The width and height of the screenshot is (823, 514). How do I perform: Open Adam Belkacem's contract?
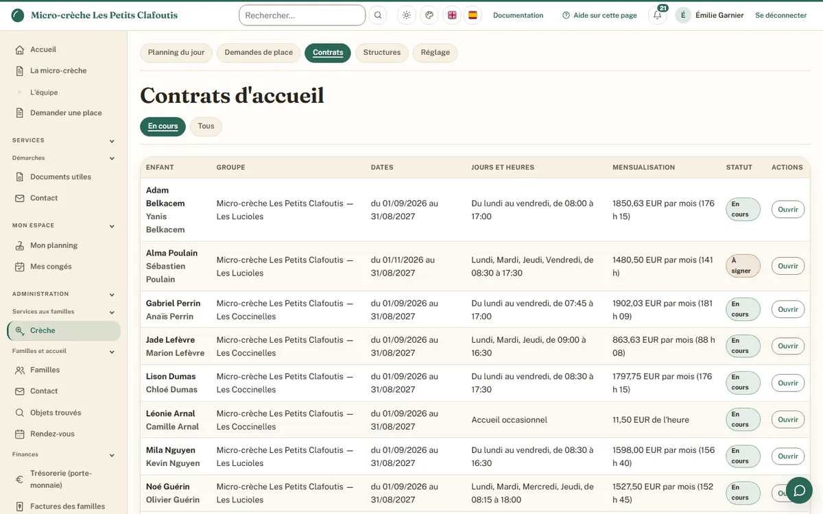coord(788,210)
